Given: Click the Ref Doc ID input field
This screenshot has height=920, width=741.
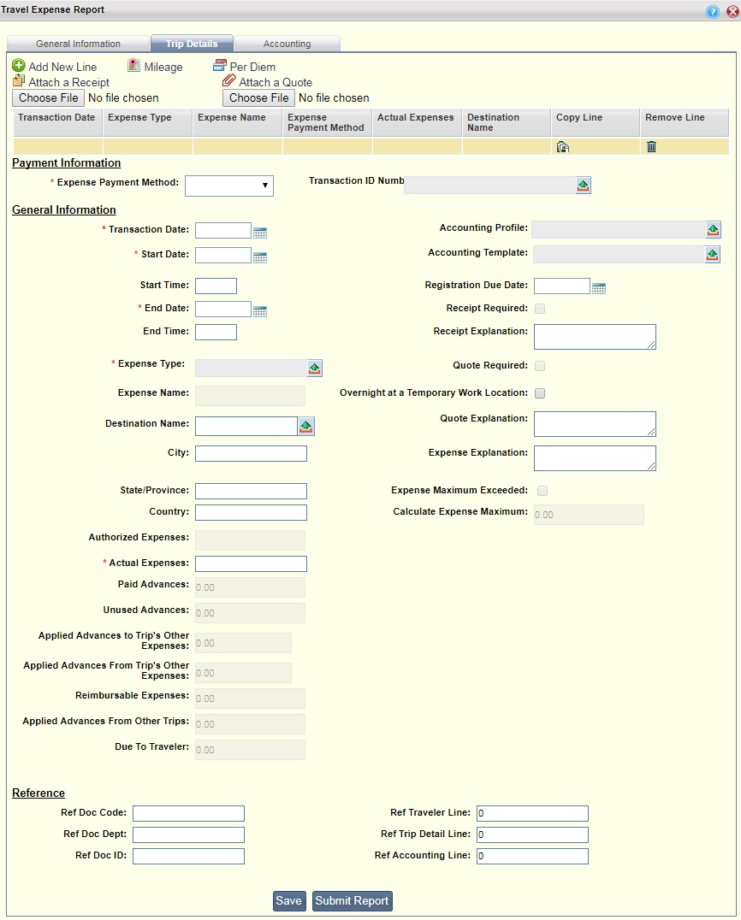Looking at the screenshot, I should (188, 856).
